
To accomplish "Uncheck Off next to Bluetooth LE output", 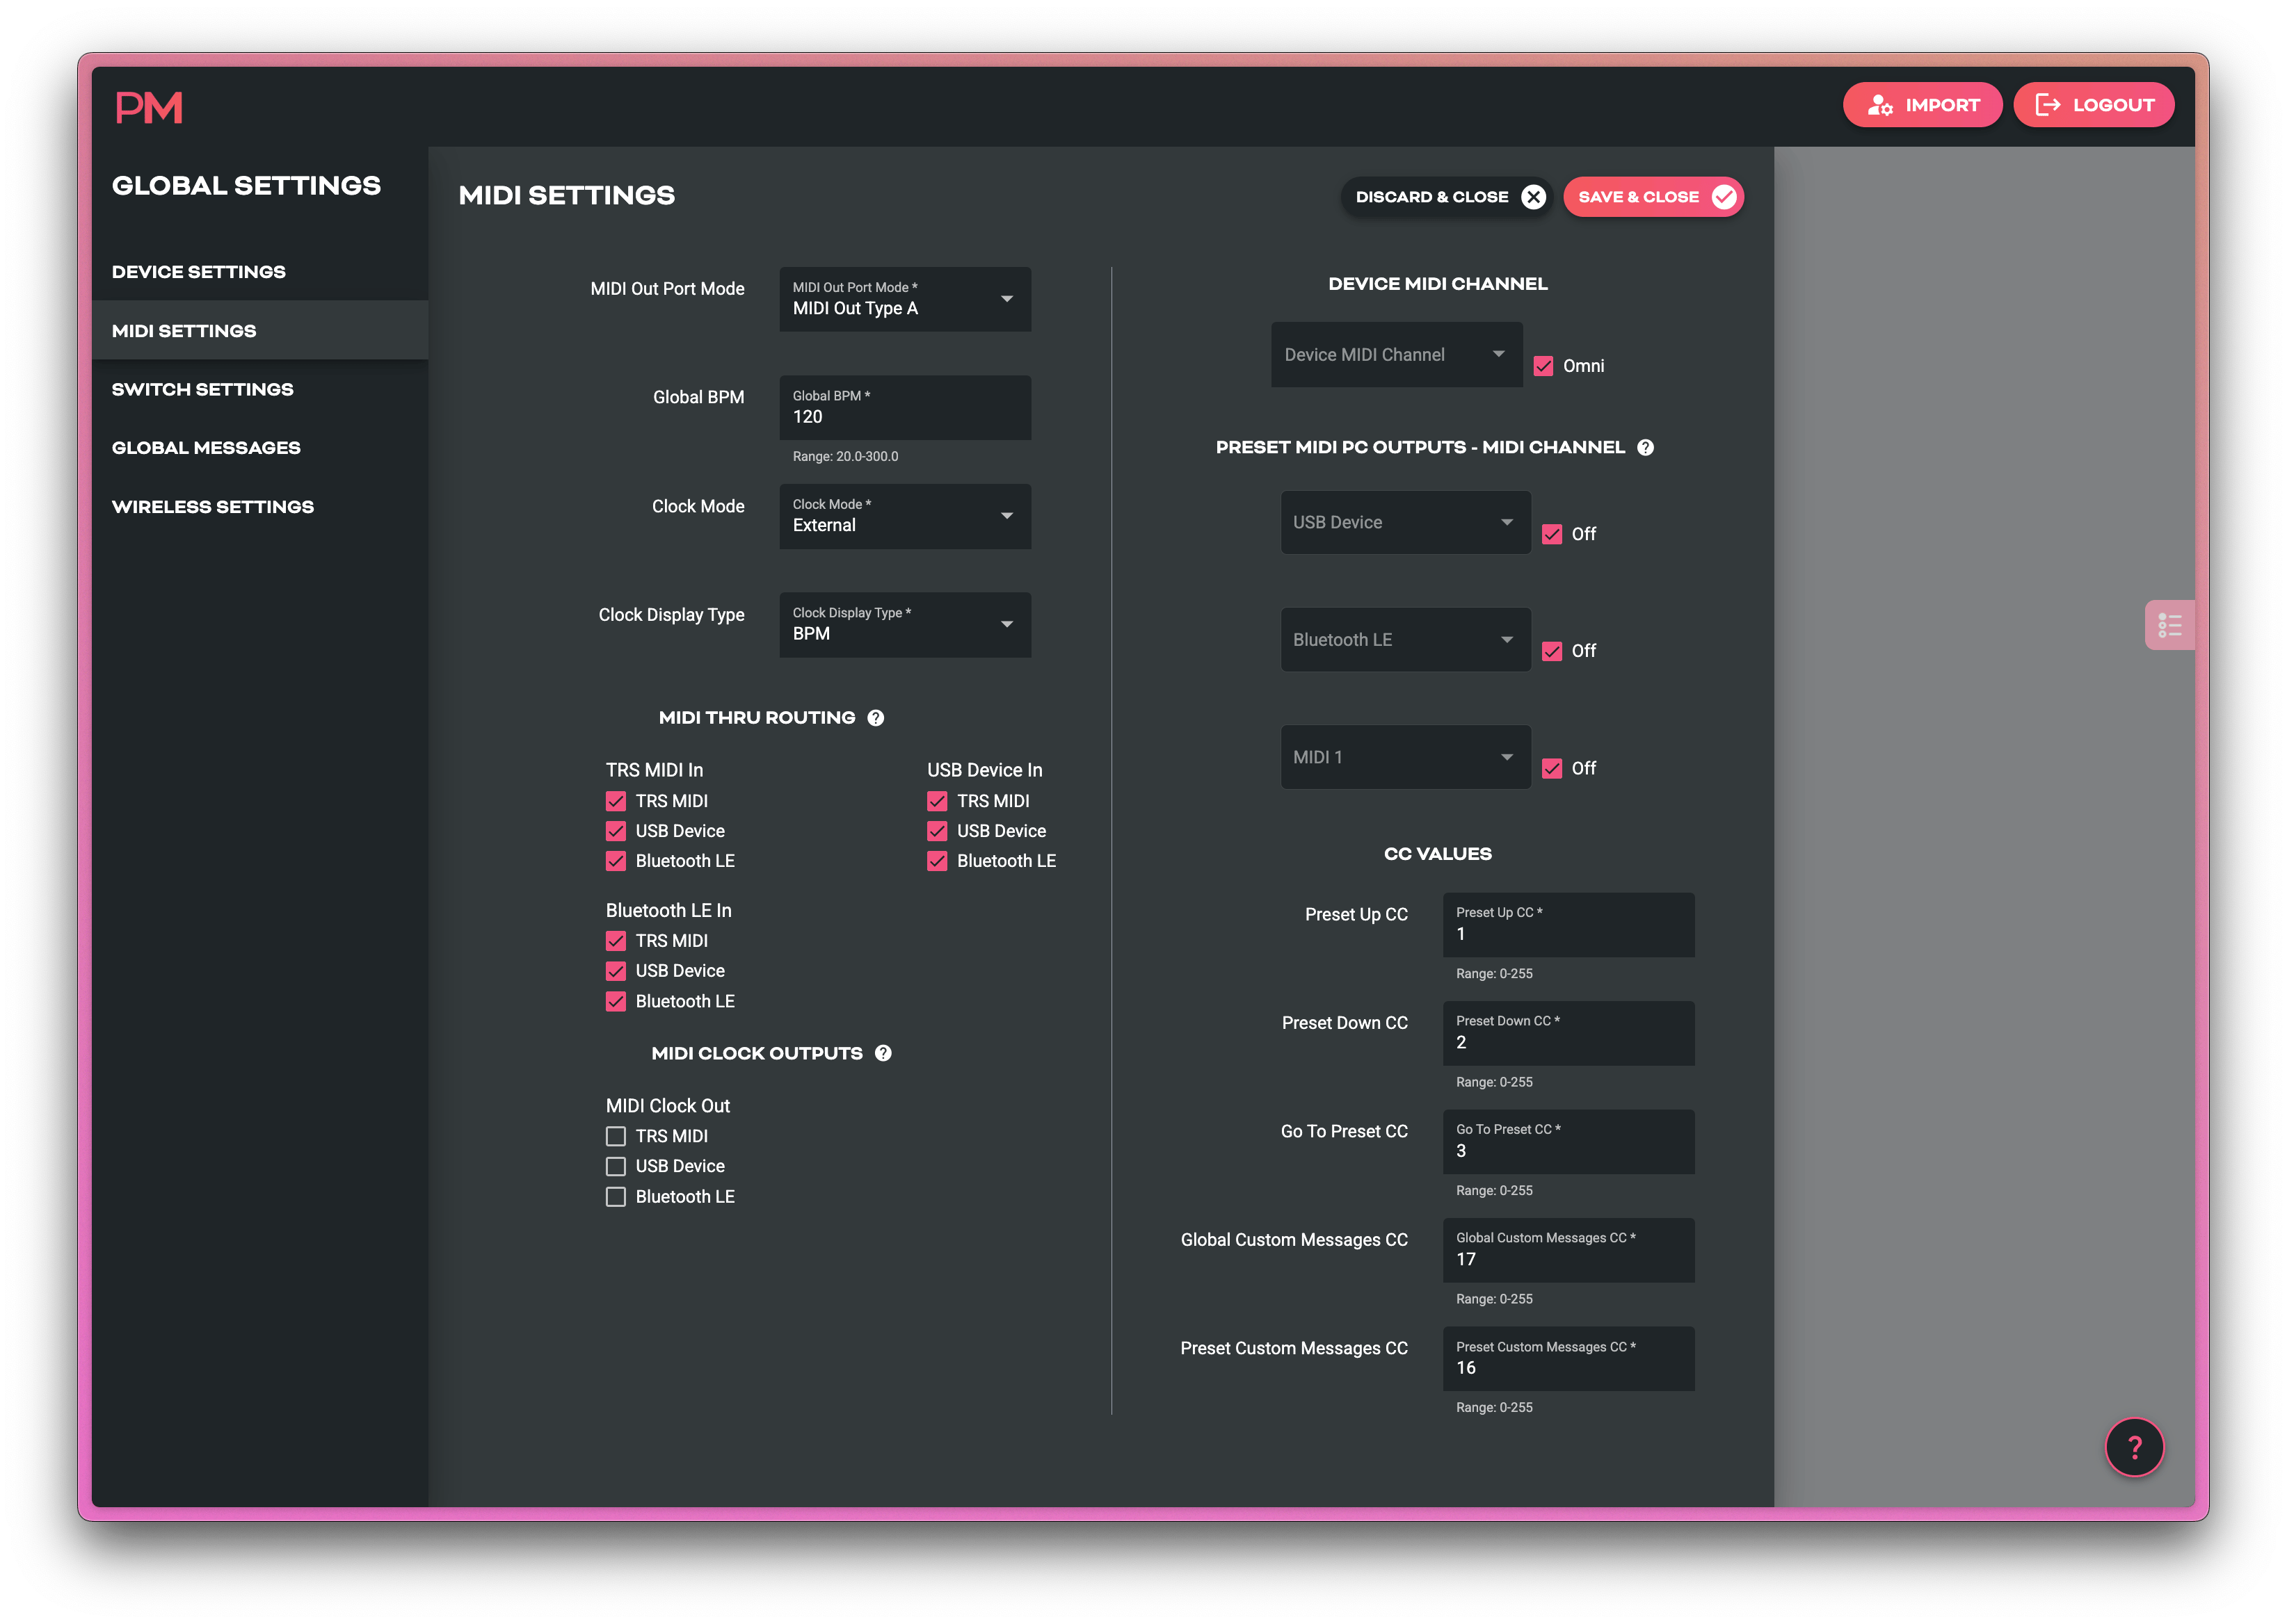I will coord(1552,650).
